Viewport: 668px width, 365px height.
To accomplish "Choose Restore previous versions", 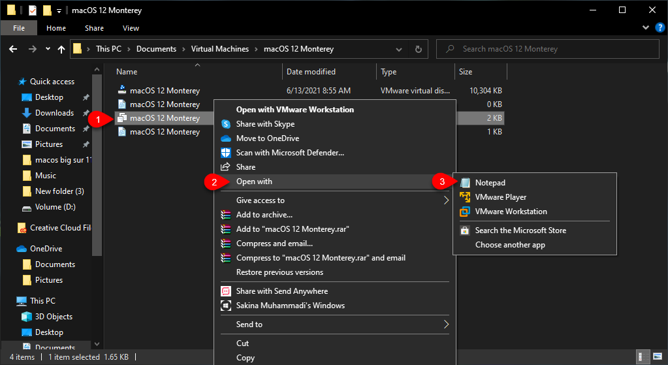I will 280,272.
